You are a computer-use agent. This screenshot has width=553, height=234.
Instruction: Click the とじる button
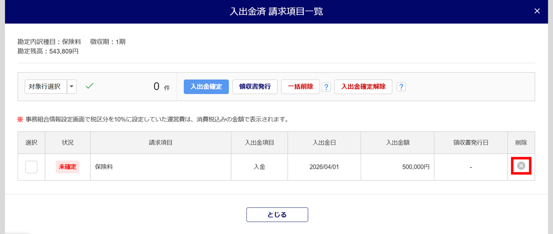coord(277,215)
